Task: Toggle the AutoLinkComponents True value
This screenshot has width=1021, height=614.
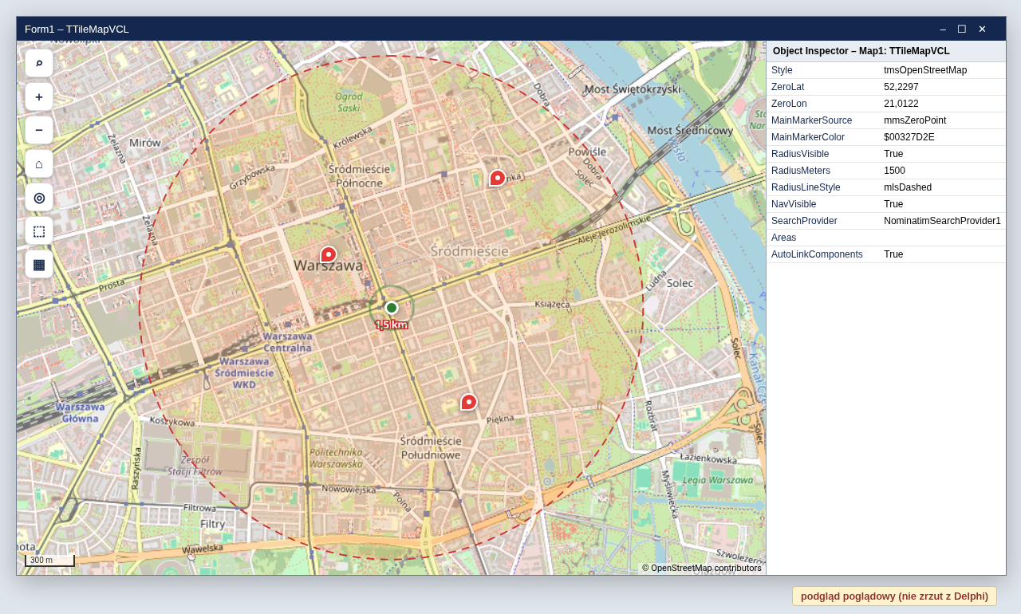Action: (893, 254)
